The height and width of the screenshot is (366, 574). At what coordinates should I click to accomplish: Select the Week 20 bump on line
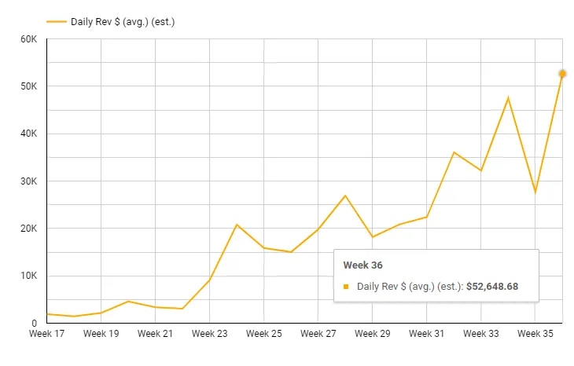click(x=128, y=302)
